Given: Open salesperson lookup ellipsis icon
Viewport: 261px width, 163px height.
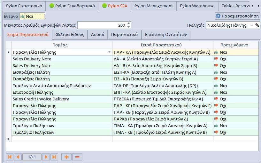Looking at the screenshot, I should point(251,25).
